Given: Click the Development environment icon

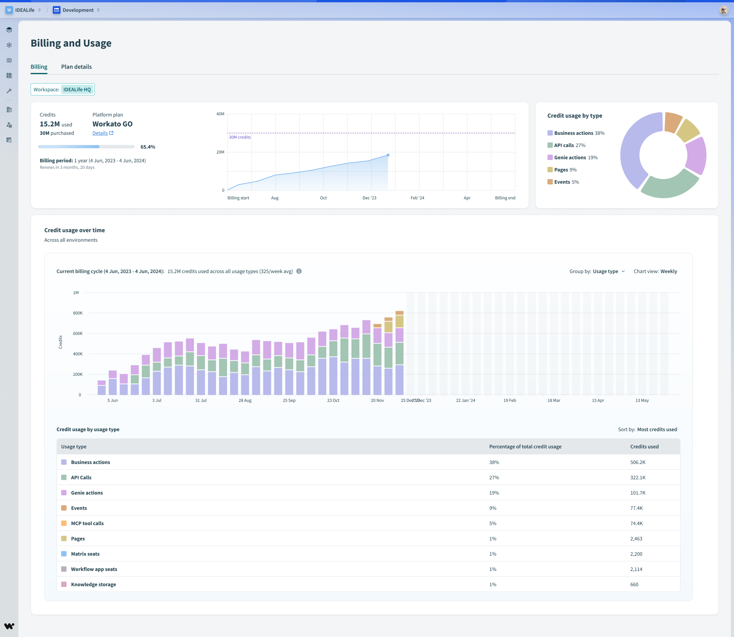Looking at the screenshot, I should [57, 10].
